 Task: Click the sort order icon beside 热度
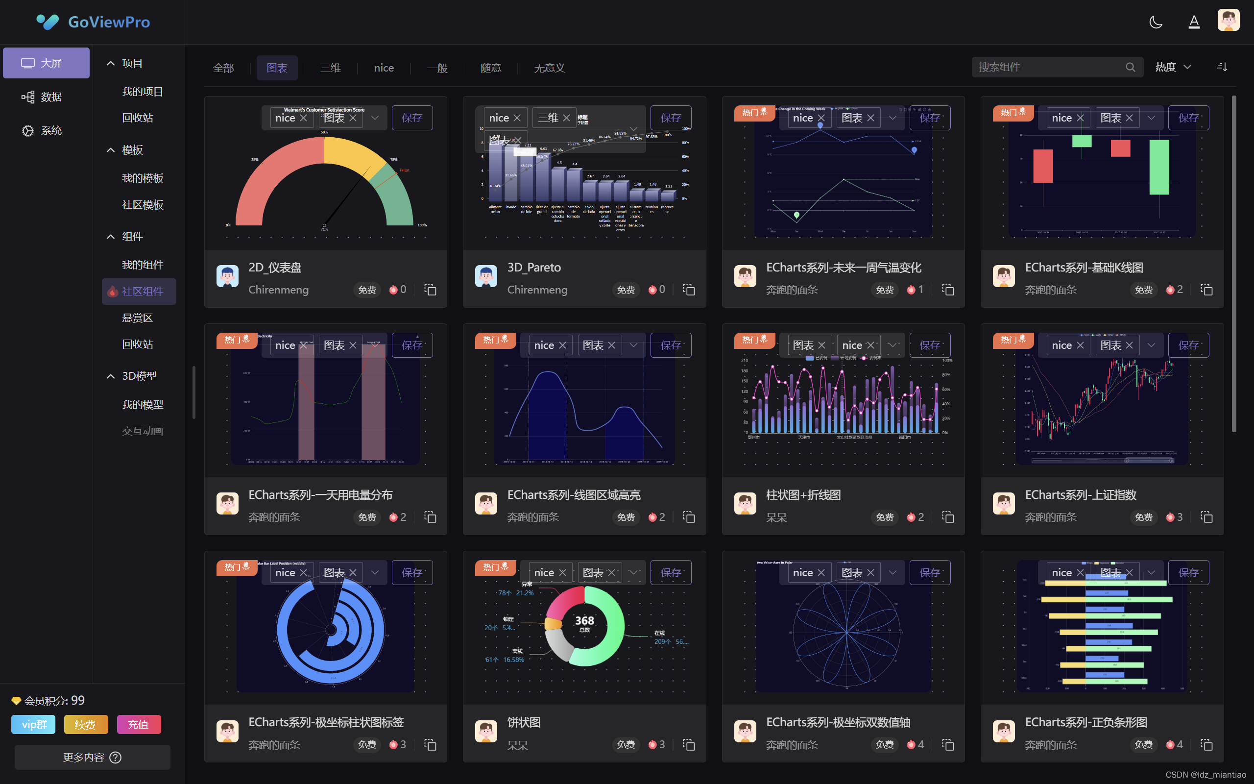point(1222,67)
